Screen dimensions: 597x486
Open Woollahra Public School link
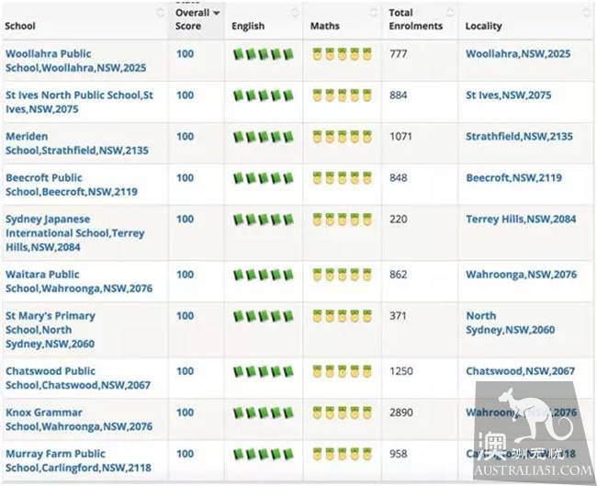click(x=75, y=61)
